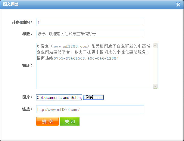This screenshot has width=184, height=141.
Task: Click the 图片 file path field
Action: (x=59, y=97)
